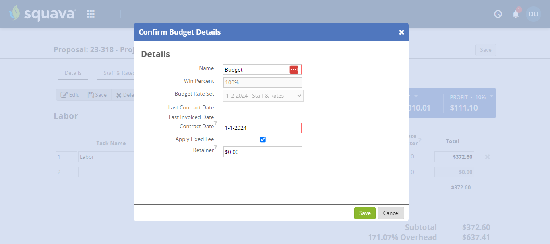This screenshot has width=550, height=244.
Task: Click the green Save button in the dialog
Action: pyautogui.click(x=365, y=213)
